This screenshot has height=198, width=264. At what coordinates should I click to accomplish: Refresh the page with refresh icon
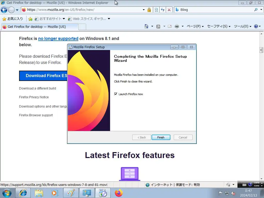coord(163,10)
